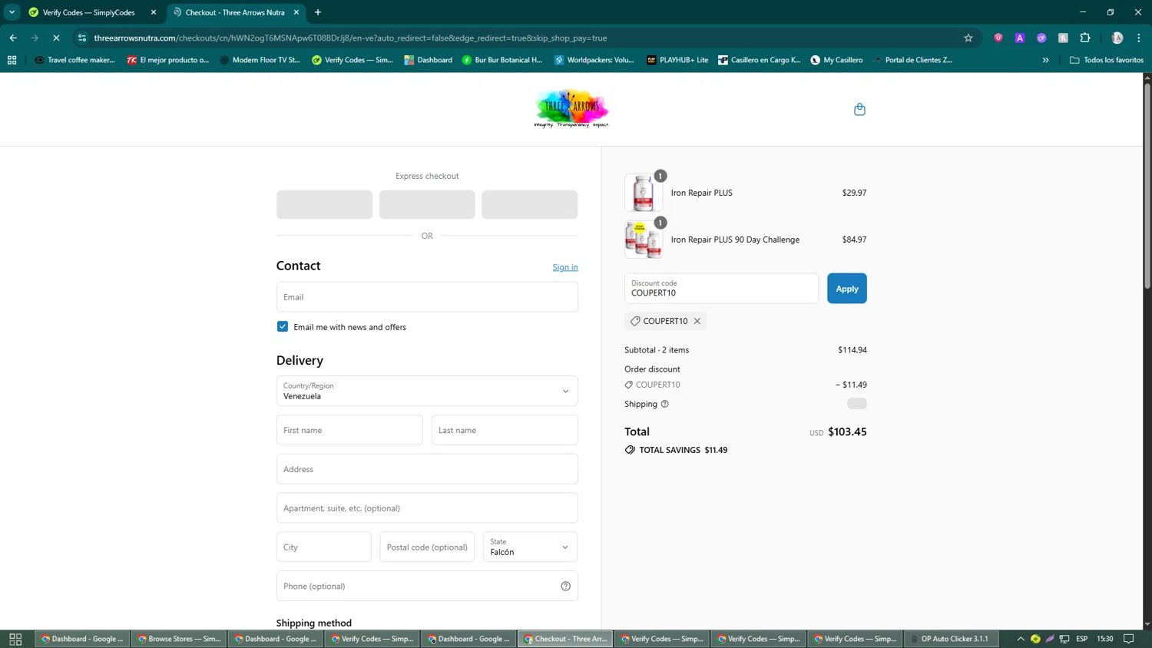Click the red shield extension icon
Viewport: 1152px width, 648px height.
[x=998, y=38]
